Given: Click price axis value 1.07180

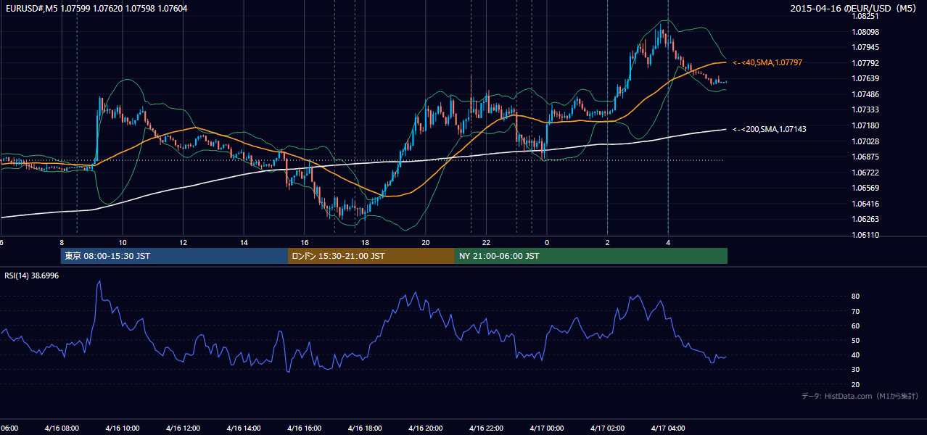Looking at the screenshot, I should 866,126.
